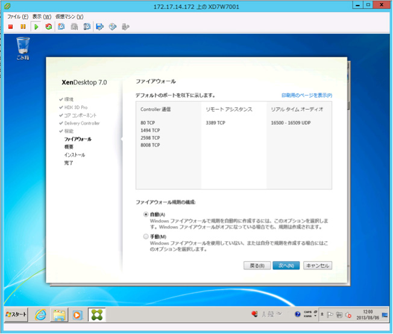Click the キャンセル cancel button
Screen dimensions: 393x334
318,265
